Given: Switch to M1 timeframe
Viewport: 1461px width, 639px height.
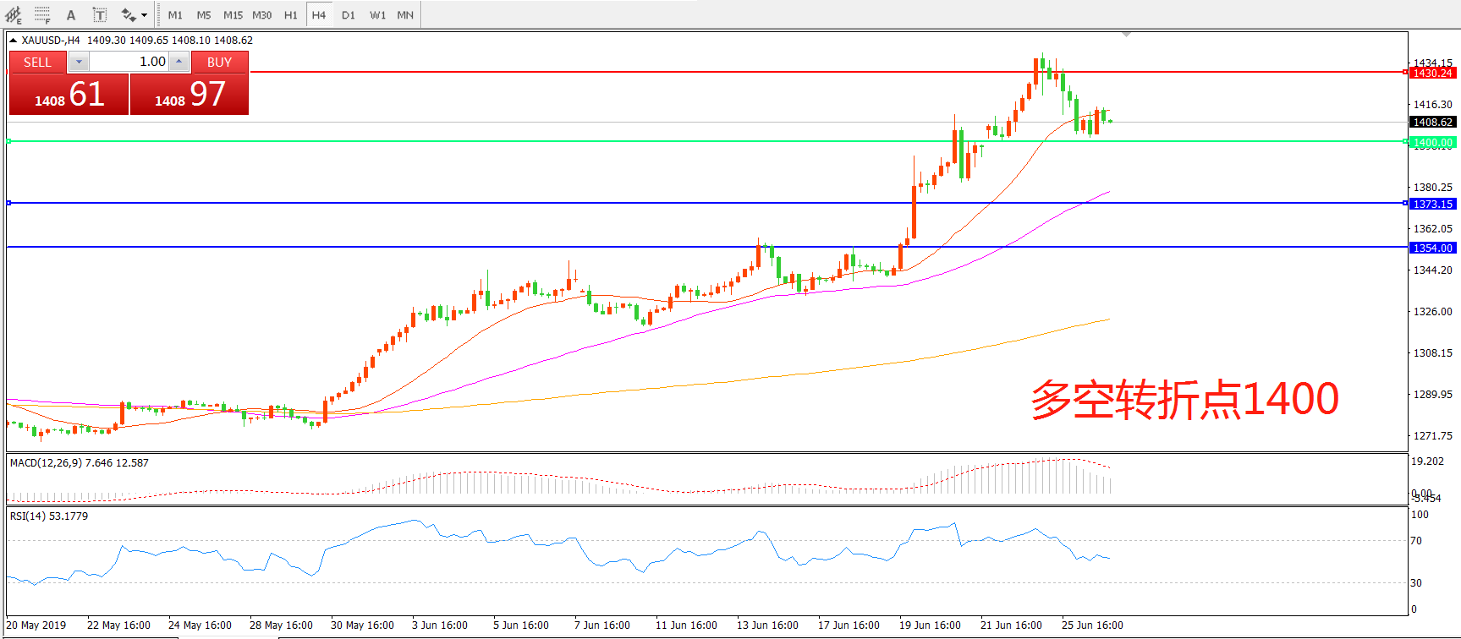Looking at the screenshot, I should coord(175,14).
